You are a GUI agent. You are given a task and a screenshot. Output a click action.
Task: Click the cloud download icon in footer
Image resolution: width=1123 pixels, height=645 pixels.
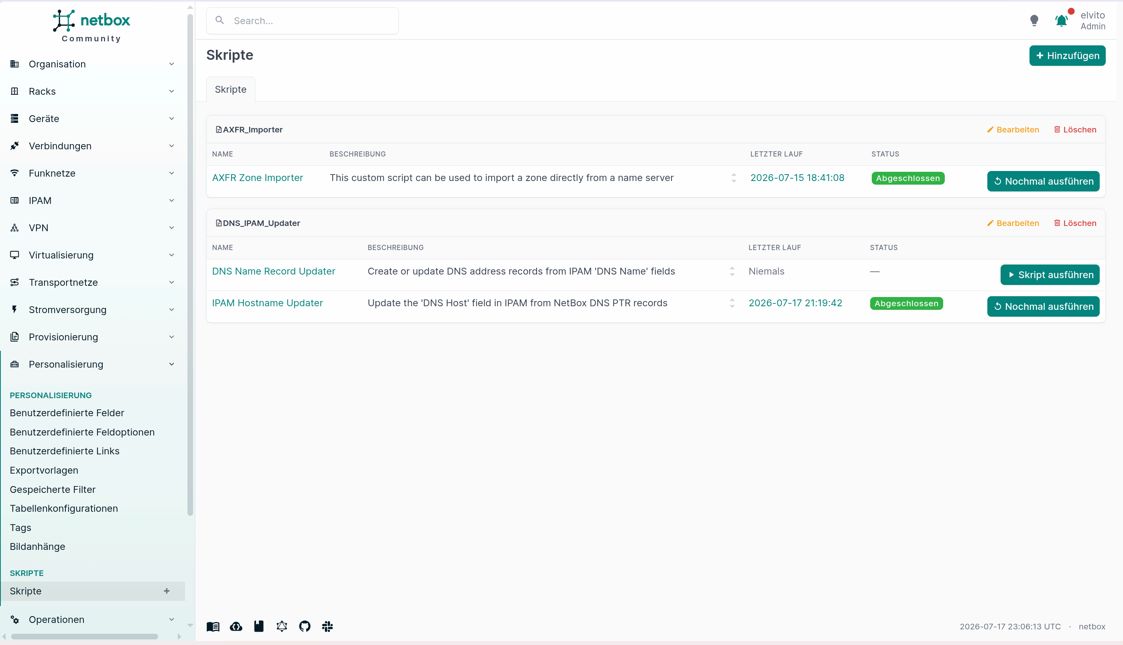(x=236, y=627)
